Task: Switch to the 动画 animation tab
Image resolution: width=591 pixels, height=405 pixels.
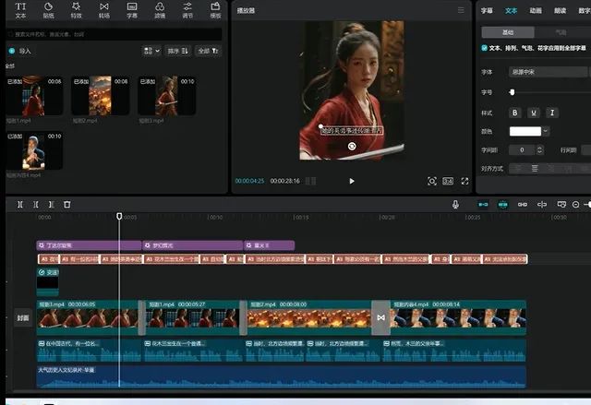Action: pyautogui.click(x=536, y=10)
